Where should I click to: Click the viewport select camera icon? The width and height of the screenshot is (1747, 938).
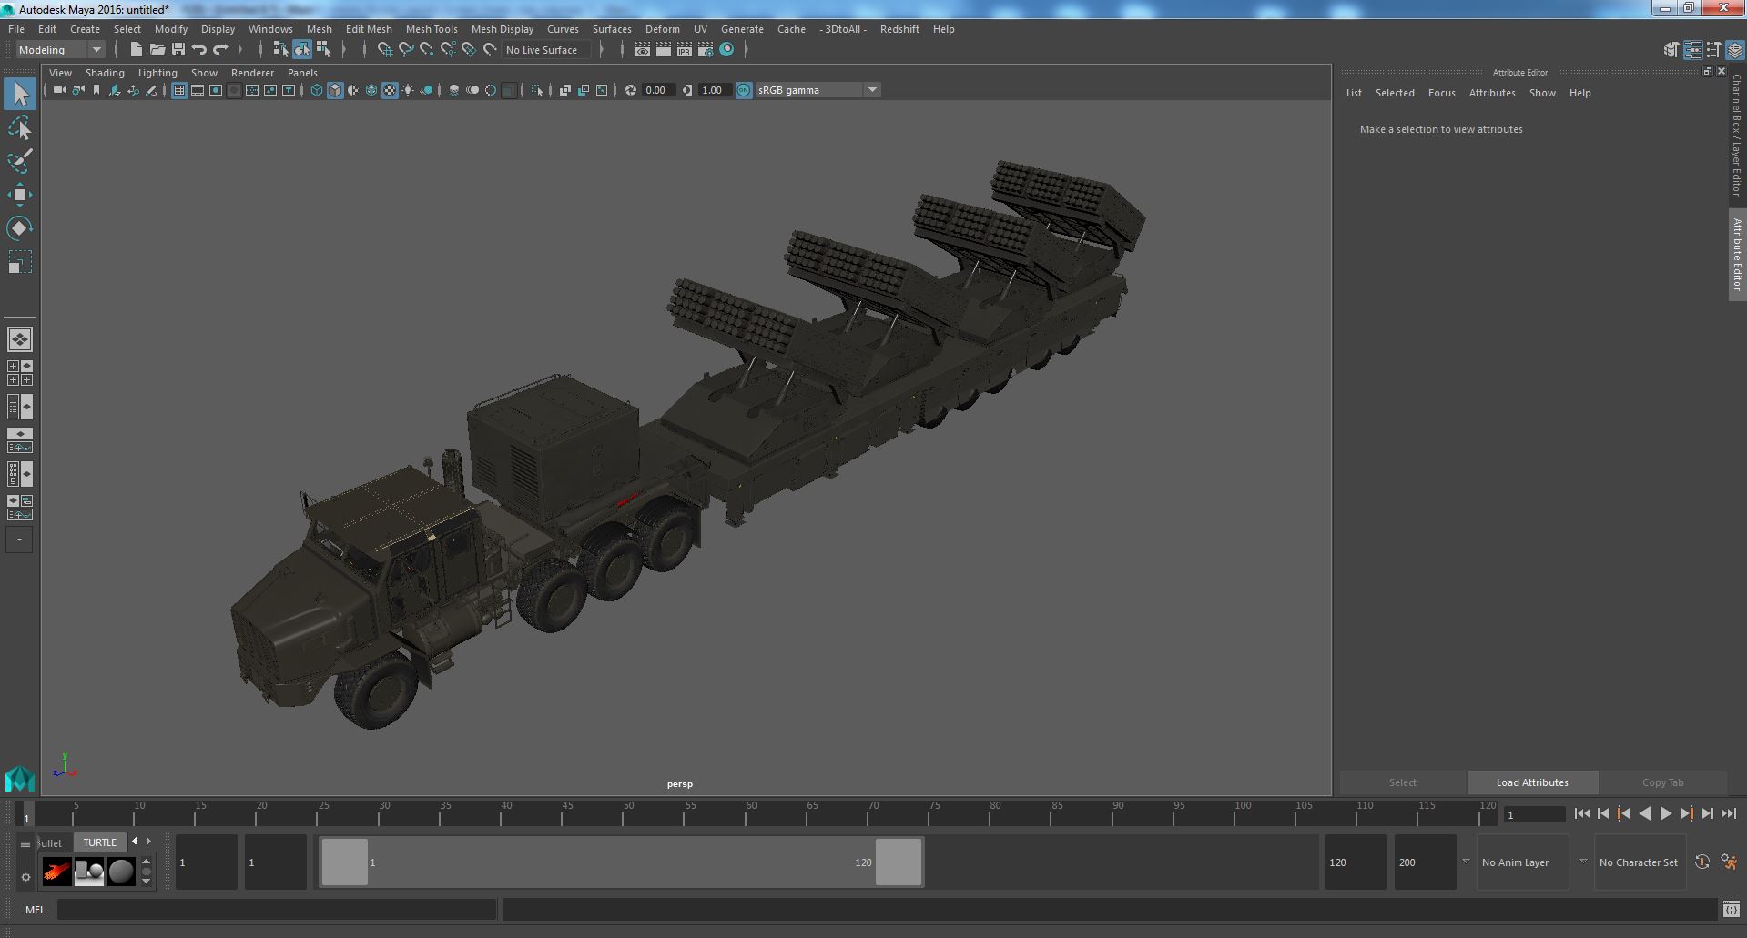pos(59,90)
